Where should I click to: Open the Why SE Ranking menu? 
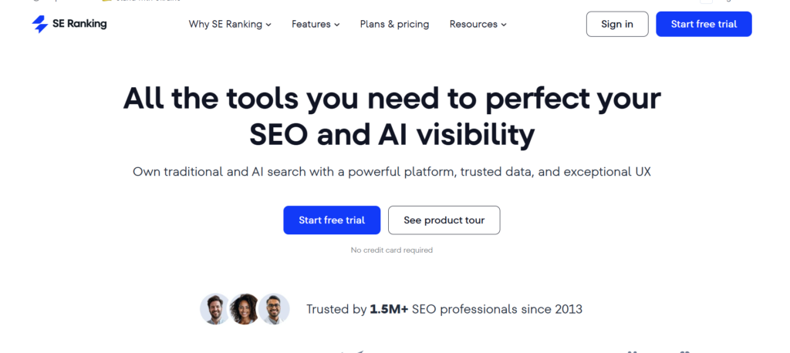click(225, 24)
